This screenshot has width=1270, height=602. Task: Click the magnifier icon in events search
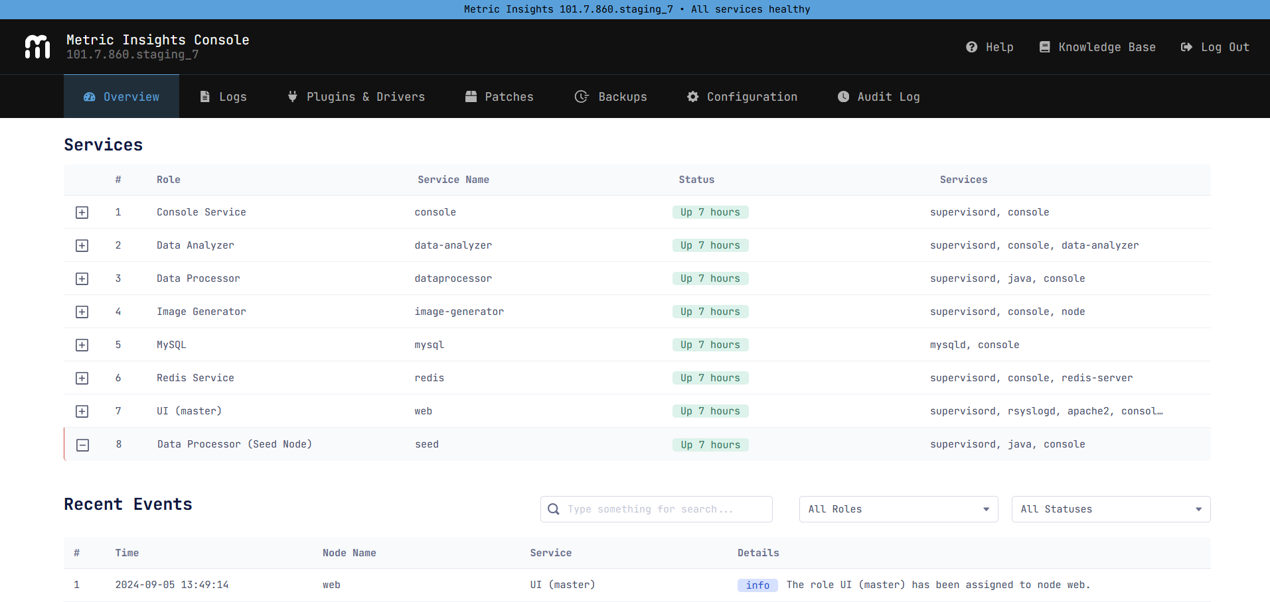553,509
